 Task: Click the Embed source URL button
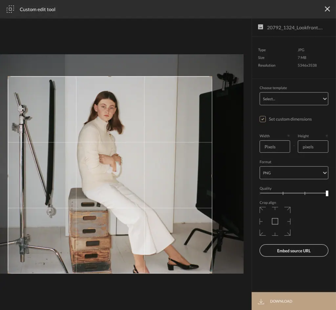pyautogui.click(x=294, y=250)
